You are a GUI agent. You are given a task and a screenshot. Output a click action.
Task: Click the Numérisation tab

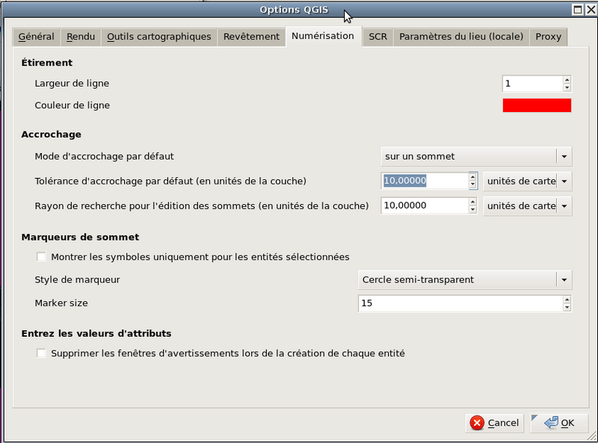click(323, 36)
